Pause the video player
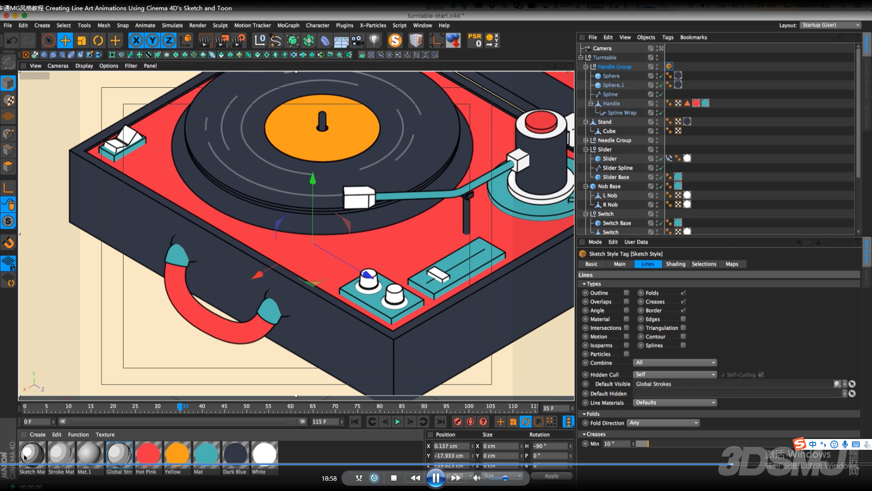The image size is (872, 491). (435, 478)
